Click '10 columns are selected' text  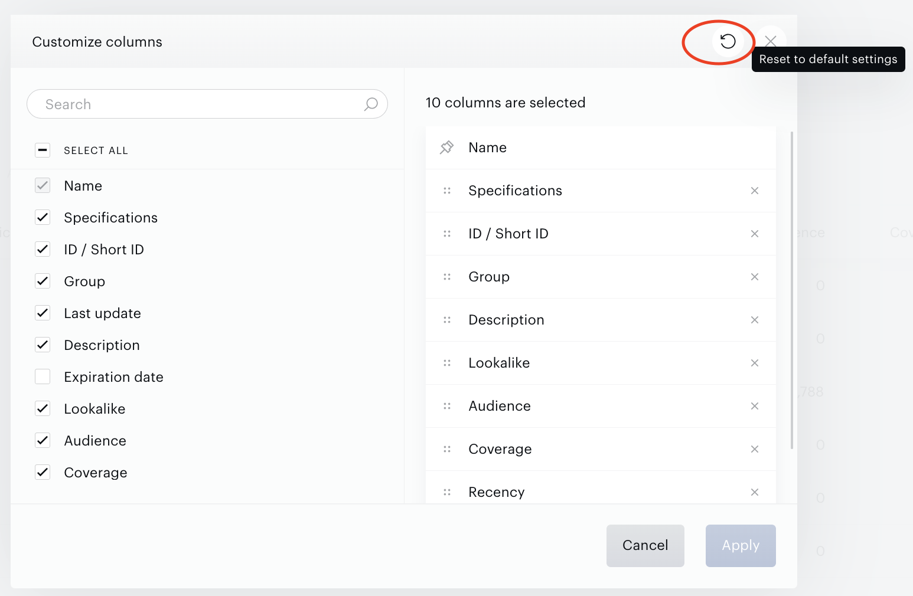tap(506, 103)
